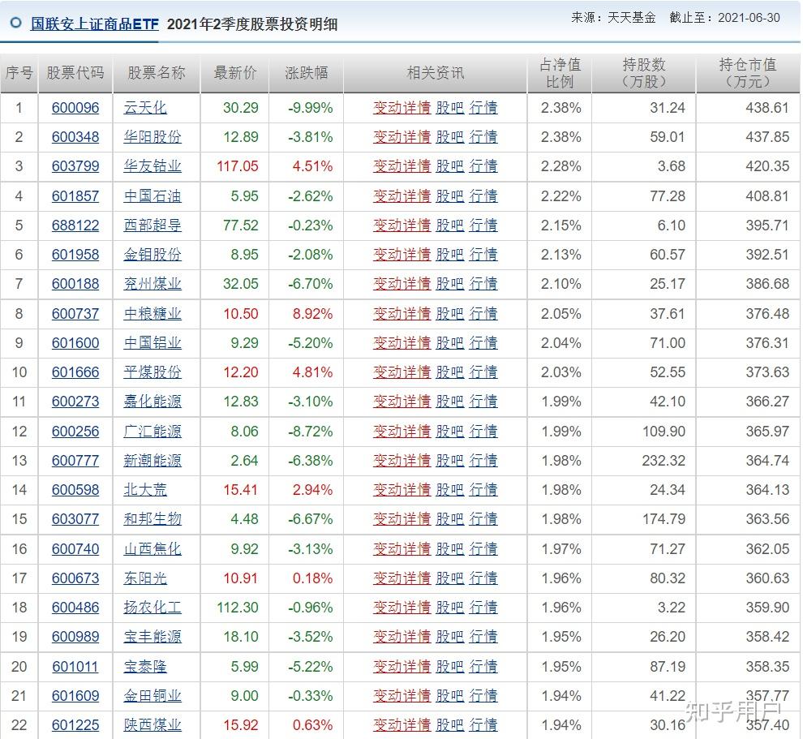View 变动详情 for the 陕西煤业 row
The width and height of the screenshot is (803, 739).
tap(402, 724)
